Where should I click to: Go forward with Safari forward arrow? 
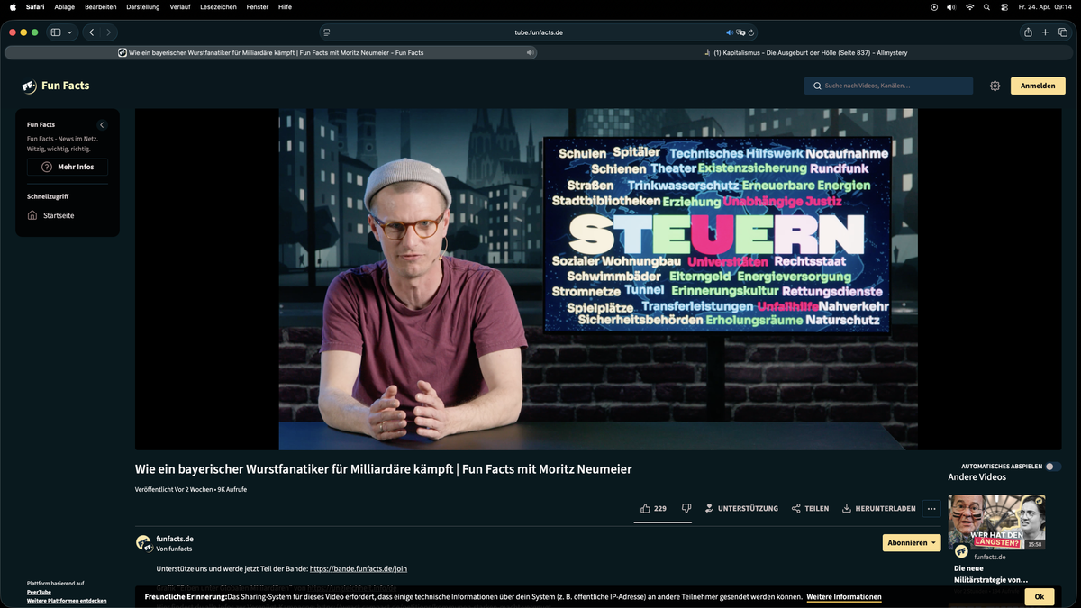(x=109, y=32)
